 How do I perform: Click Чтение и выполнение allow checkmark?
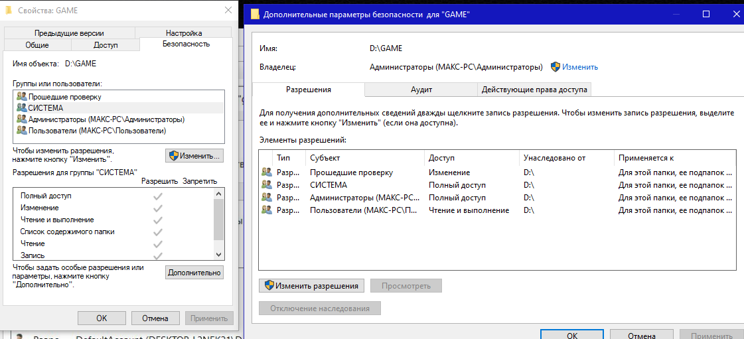pyautogui.click(x=158, y=220)
